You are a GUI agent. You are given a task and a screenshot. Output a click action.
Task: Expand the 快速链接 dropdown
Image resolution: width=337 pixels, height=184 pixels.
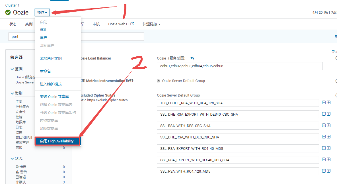pos(151,24)
